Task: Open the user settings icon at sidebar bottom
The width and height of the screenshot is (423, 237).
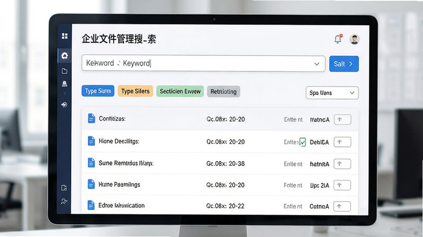Action: [x=64, y=201]
